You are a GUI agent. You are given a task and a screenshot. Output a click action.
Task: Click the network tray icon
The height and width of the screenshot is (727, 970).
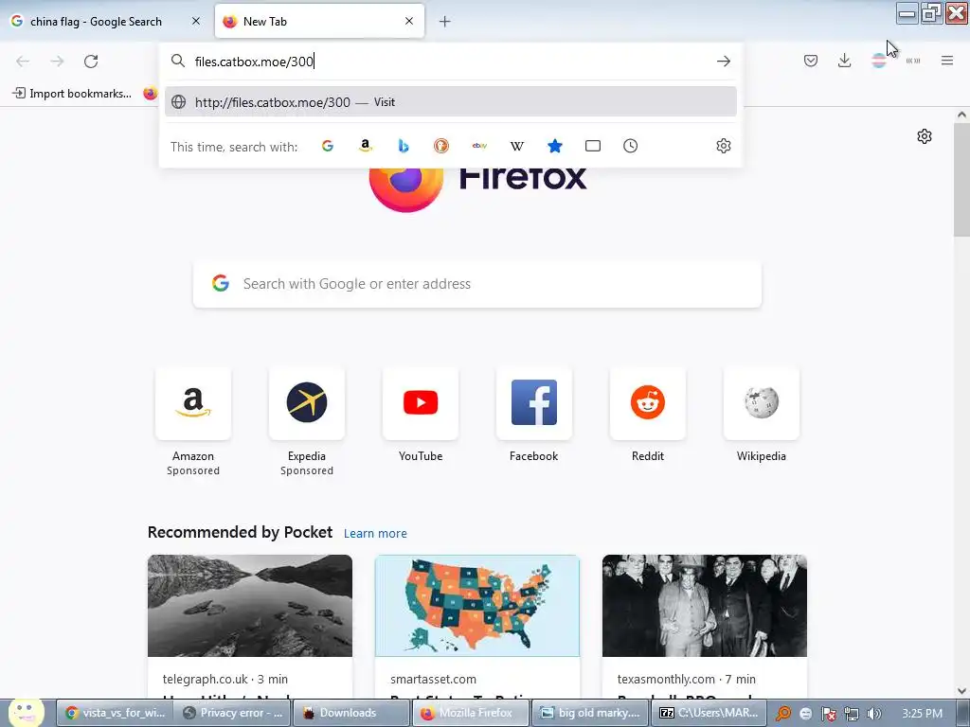852,714
